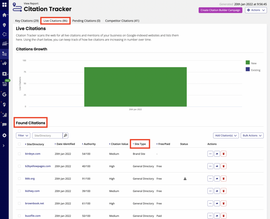
Task: Select the settings gear in the left sidebar
Action: [4, 135]
